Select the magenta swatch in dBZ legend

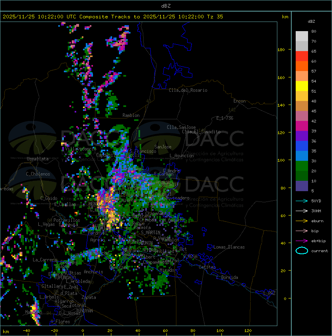pyautogui.click(x=302, y=126)
